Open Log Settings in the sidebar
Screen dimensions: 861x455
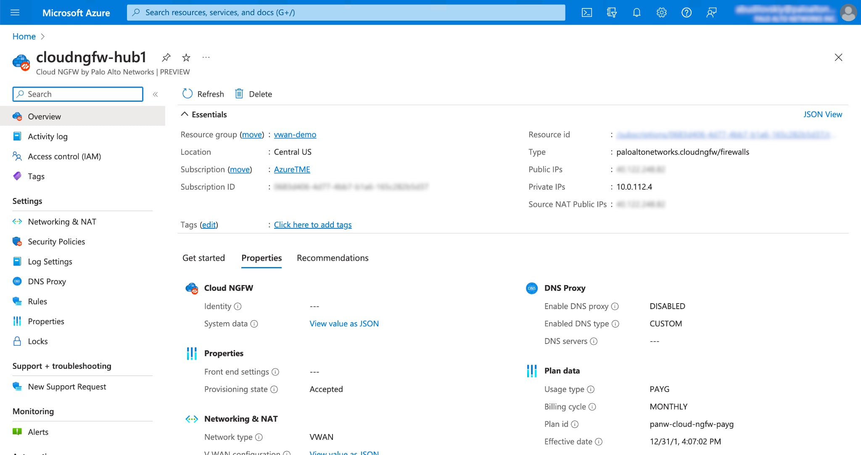[50, 262]
